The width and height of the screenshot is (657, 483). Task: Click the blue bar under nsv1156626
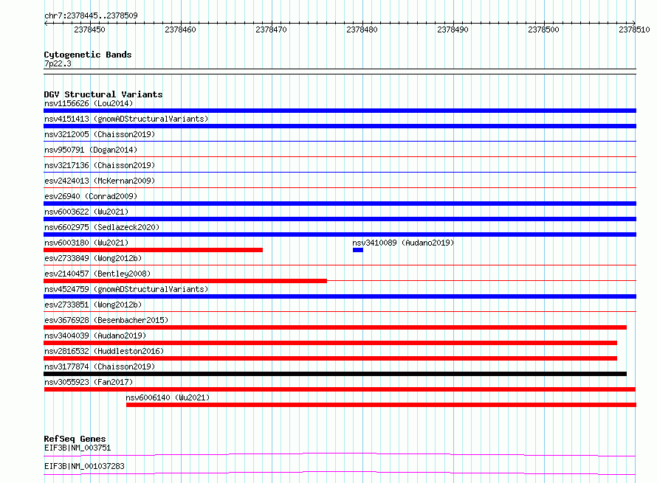click(340, 111)
